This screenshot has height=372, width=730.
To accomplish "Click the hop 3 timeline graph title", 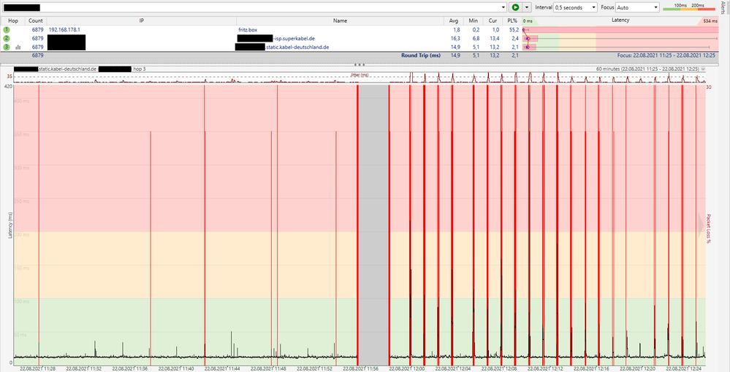I will [x=80, y=69].
